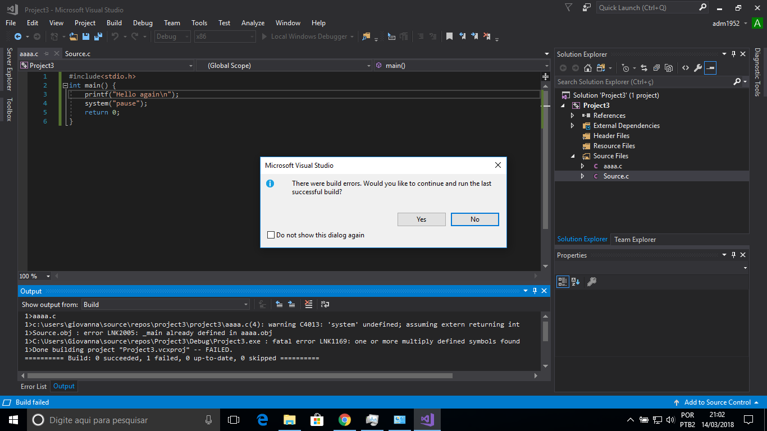Open the Analyze menu
This screenshot has width=767, height=431.
tap(253, 23)
